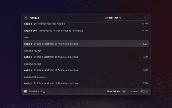Click the K key icon
This screenshot has height=108, width=172.
pyautogui.click(x=146, y=92)
